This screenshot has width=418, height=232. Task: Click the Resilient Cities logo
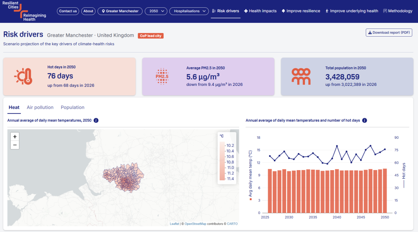[x=24, y=11]
